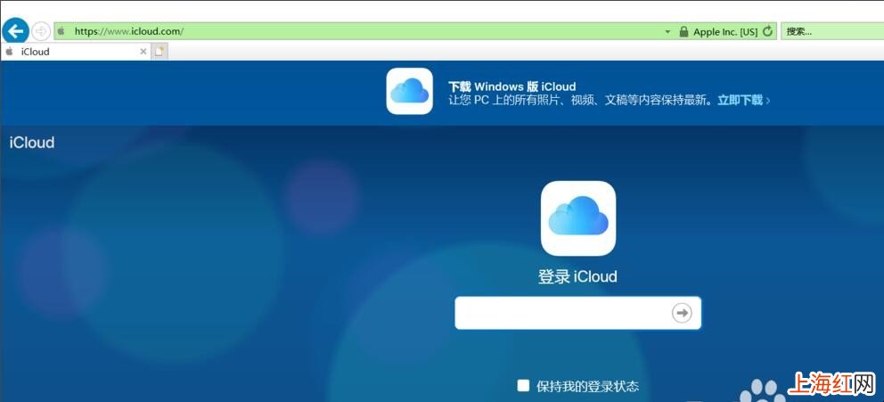
Task: Click the 保持我的登录状态 label text
Action: coord(587,386)
